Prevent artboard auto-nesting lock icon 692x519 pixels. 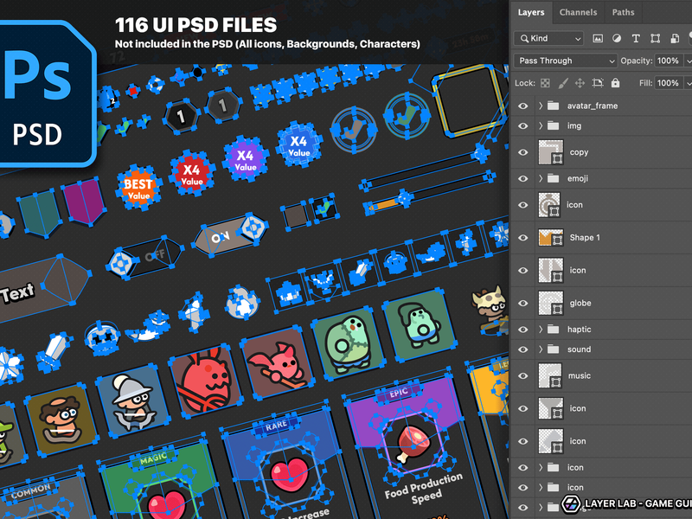pyautogui.click(x=598, y=83)
